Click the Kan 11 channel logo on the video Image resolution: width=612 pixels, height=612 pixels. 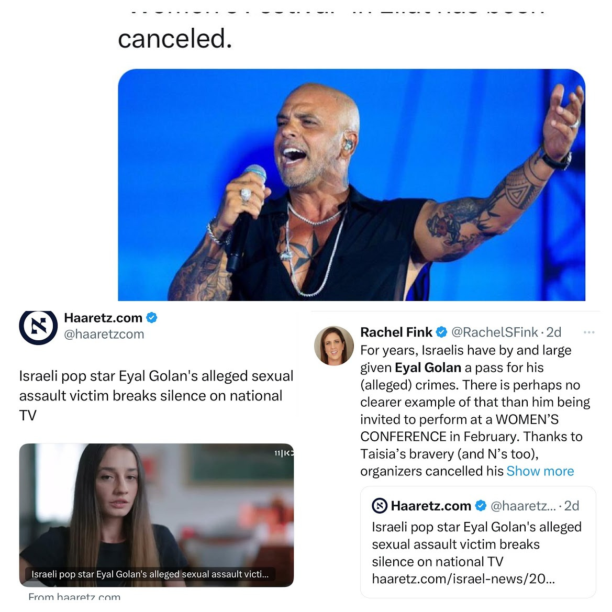(x=284, y=453)
